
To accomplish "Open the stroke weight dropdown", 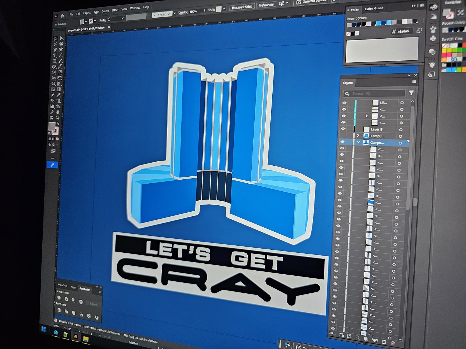I will point(122,18).
